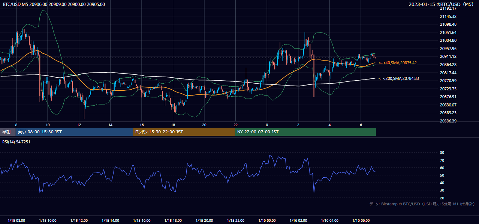Click the RSI axis level 70

click(x=442, y=160)
